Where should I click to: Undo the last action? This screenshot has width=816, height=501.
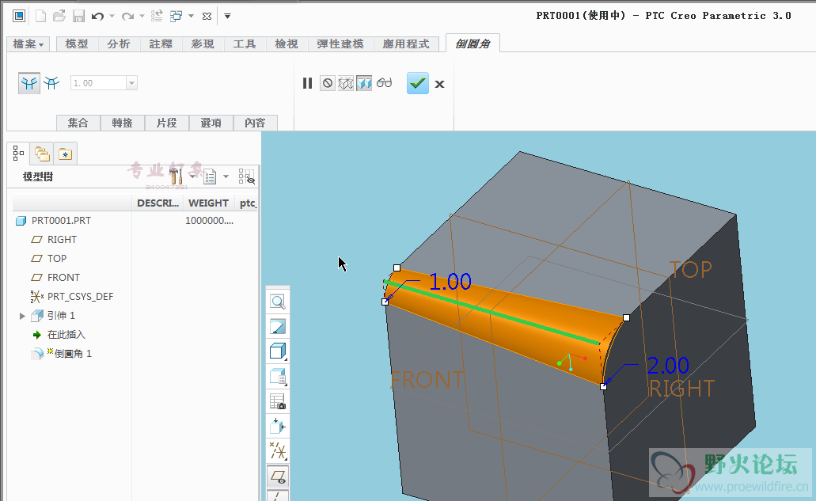tap(97, 16)
